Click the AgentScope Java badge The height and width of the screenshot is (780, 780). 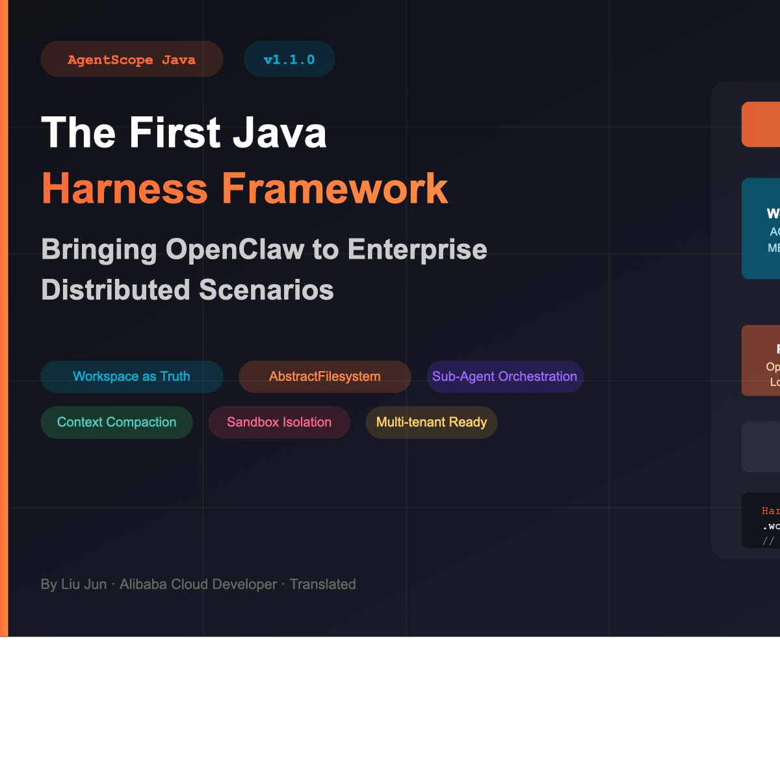click(x=132, y=59)
